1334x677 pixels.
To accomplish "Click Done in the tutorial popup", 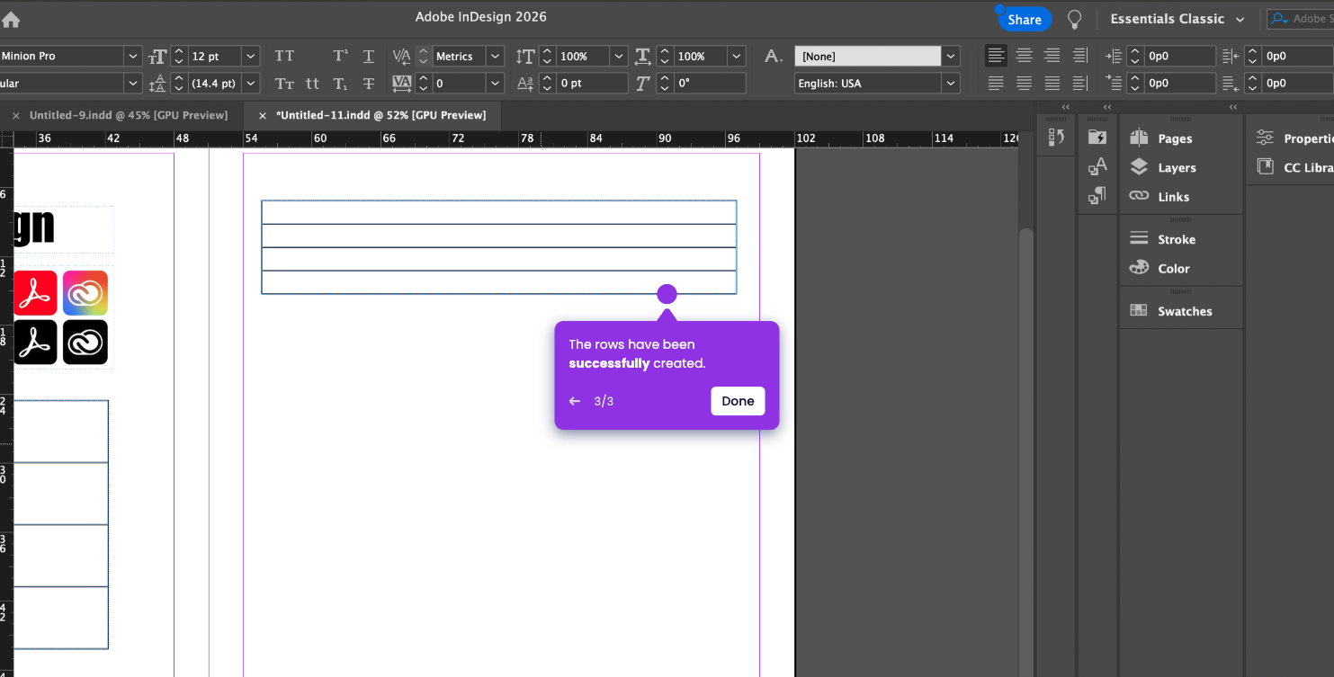I will tap(738, 401).
